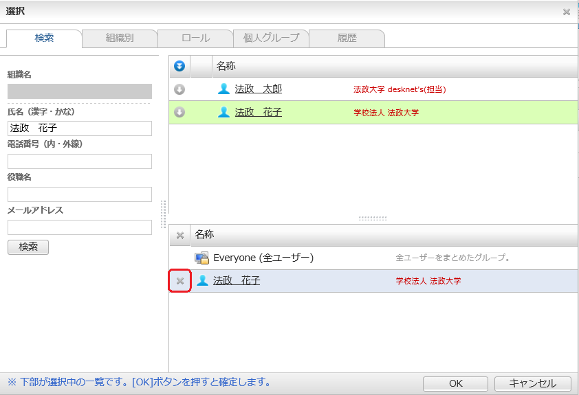Remove all selected entries via header X icon
This screenshot has width=579, height=395.
coord(180,236)
